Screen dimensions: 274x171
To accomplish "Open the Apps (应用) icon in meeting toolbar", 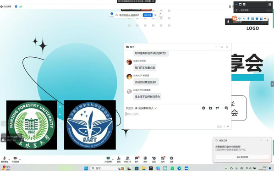I will coord(163,159).
